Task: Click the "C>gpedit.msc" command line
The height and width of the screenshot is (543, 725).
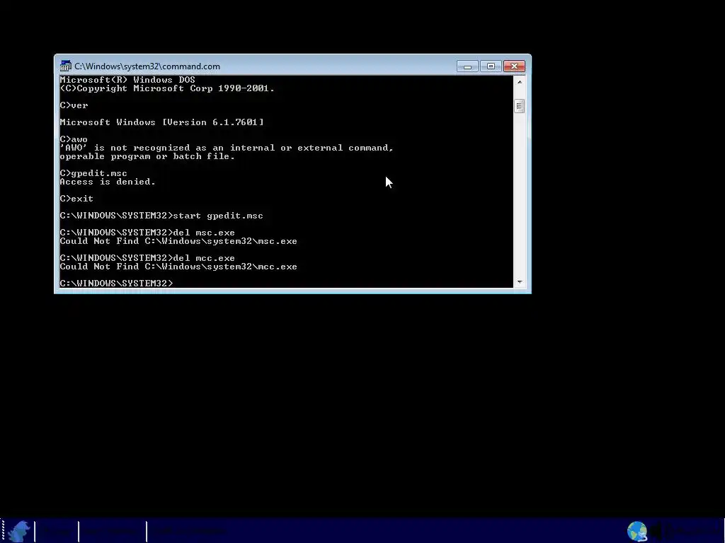Action: click(x=93, y=173)
